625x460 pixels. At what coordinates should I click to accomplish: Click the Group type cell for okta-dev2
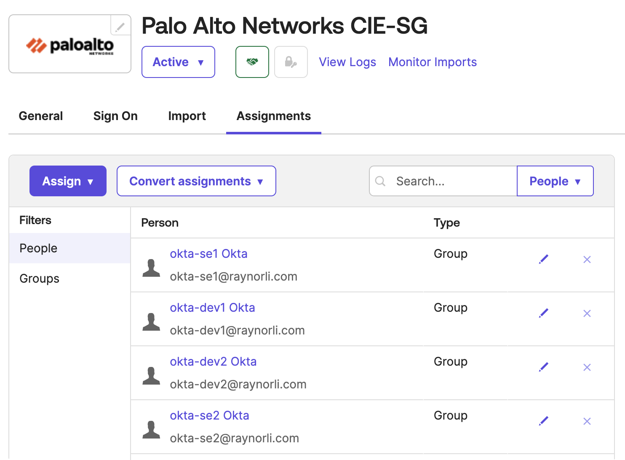[451, 362]
